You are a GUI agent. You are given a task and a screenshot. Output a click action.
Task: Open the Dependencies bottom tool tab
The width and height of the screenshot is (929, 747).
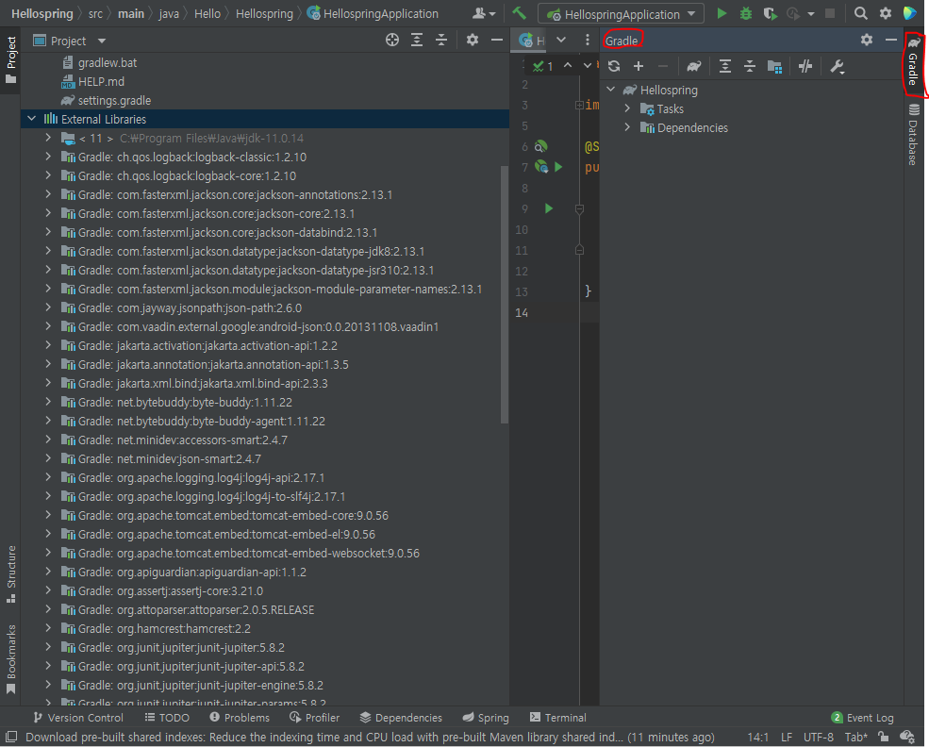click(x=401, y=718)
